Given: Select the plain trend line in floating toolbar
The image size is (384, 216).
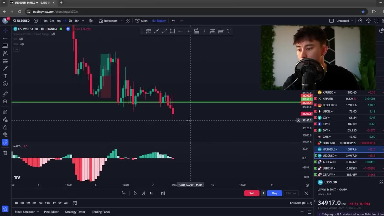Looking at the screenshot, I should tap(164, 31).
